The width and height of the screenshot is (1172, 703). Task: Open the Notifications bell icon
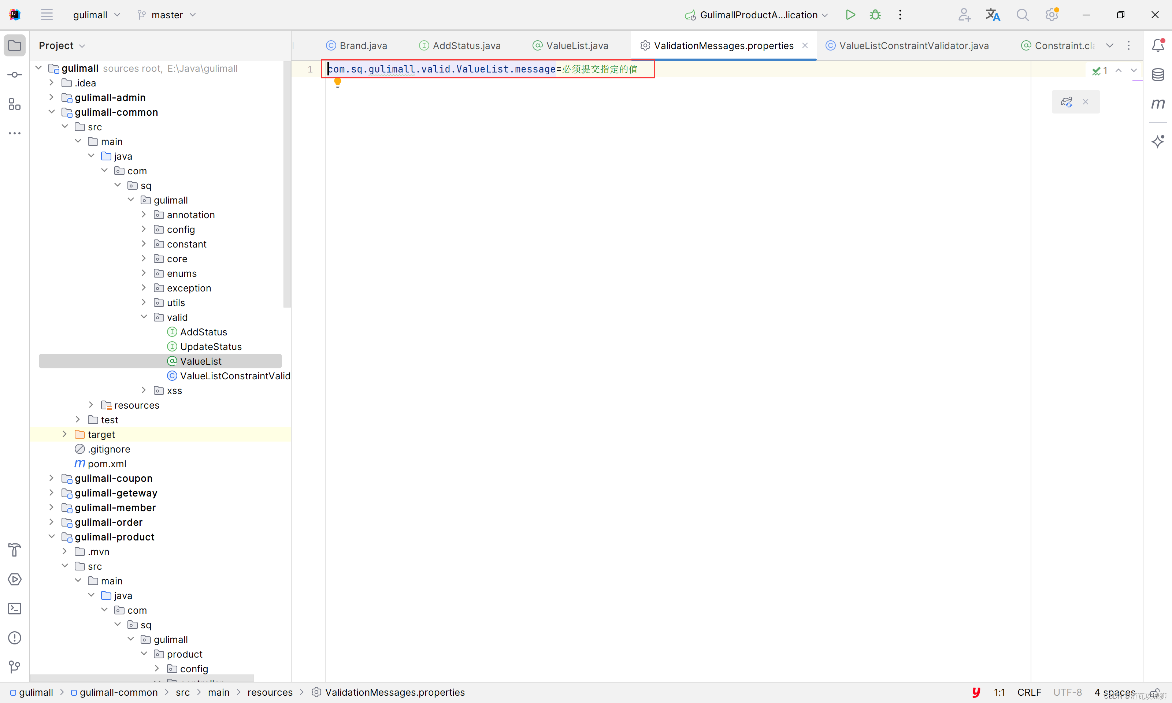pyautogui.click(x=1158, y=45)
